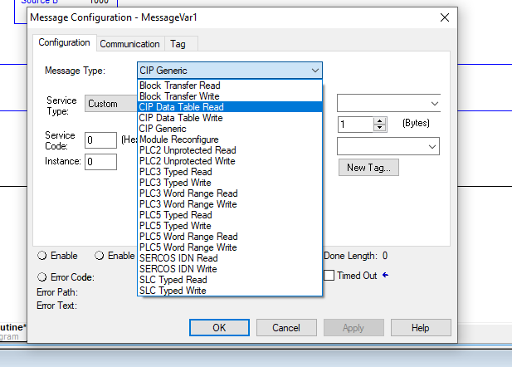
Task: Switch to the Communication tab
Action: [x=130, y=44]
